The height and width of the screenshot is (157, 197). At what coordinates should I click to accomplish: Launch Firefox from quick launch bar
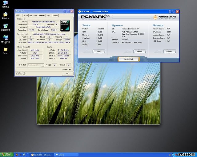click(17, 155)
